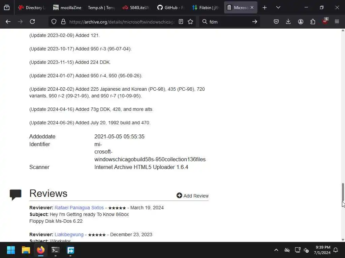Reload the current page

(32, 21)
